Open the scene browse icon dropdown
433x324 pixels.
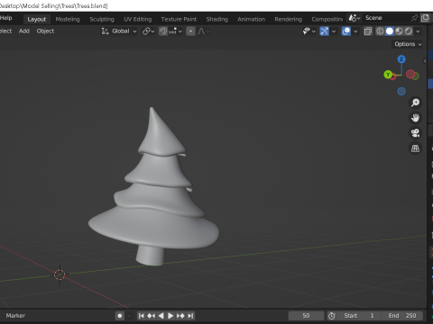[x=355, y=18]
